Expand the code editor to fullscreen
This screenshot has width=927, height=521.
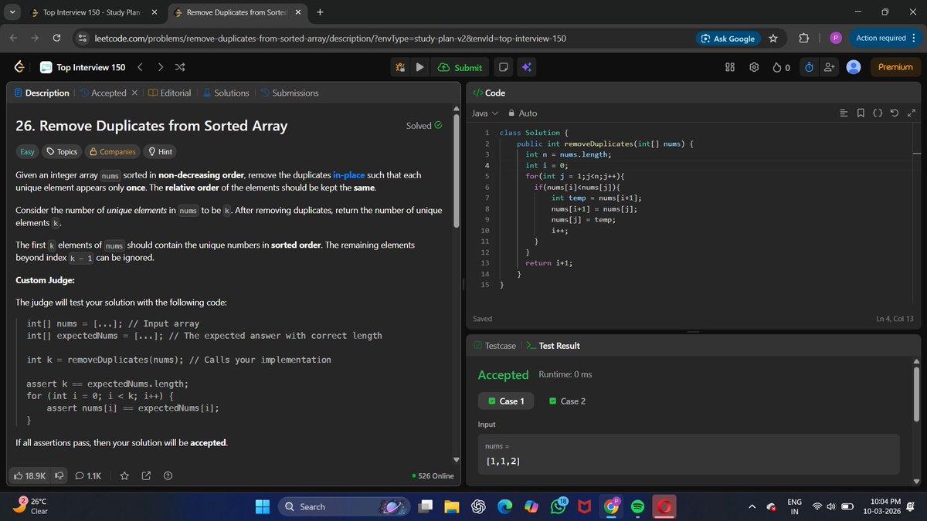click(912, 113)
